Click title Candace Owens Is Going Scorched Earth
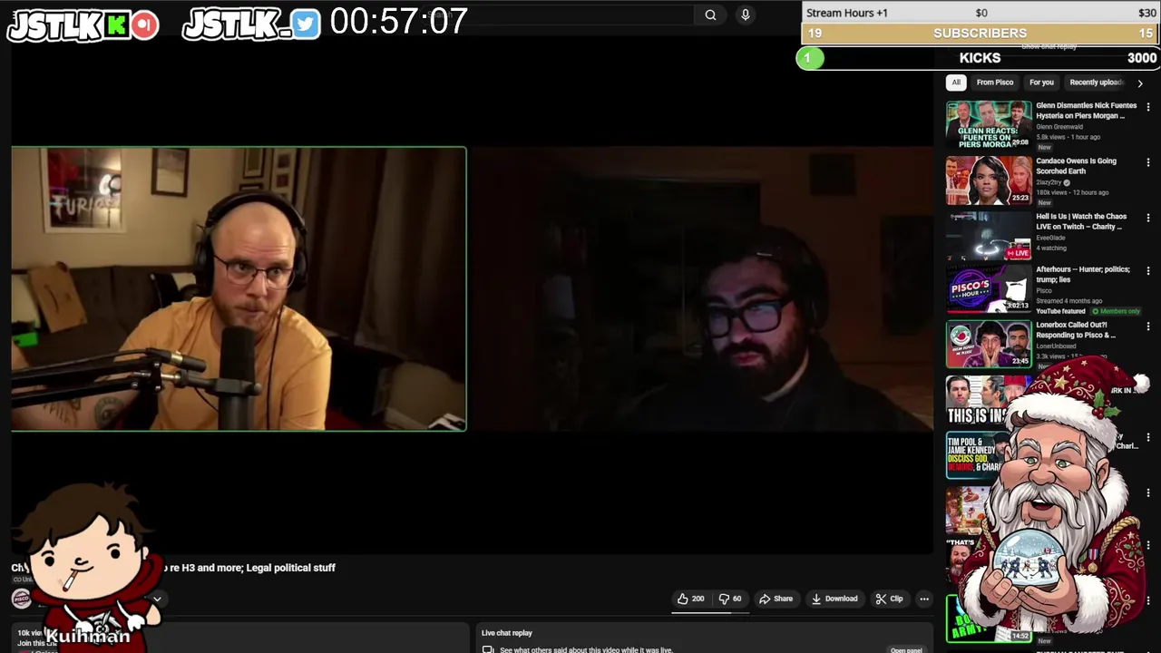The height and width of the screenshot is (653, 1161). [1076, 166]
